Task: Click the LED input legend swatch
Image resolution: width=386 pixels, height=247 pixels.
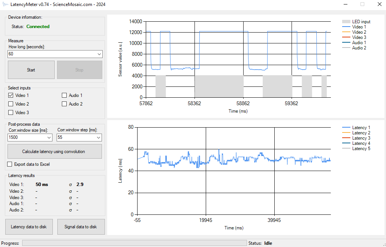Action: pyautogui.click(x=346, y=22)
